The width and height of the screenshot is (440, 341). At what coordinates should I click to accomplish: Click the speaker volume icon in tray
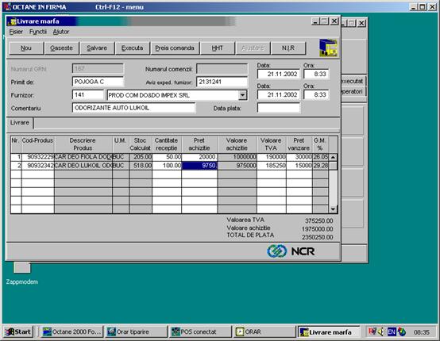pyautogui.click(x=381, y=332)
